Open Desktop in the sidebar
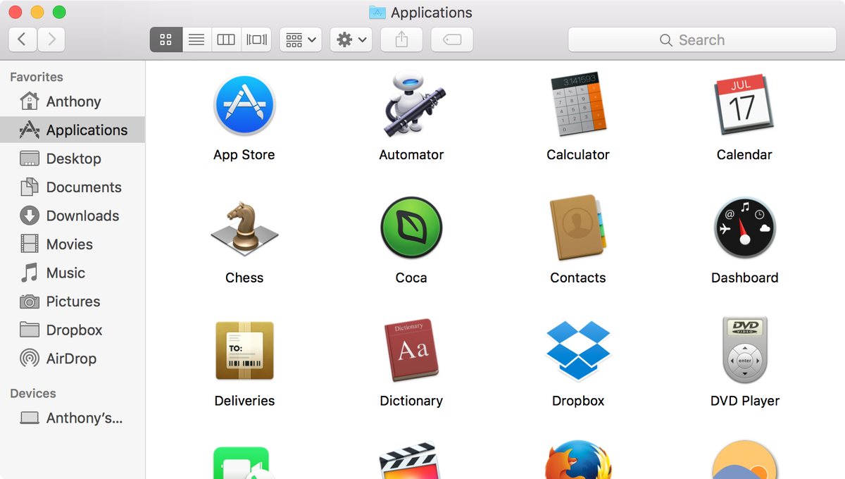Image resolution: width=845 pixels, height=479 pixels. [73, 158]
